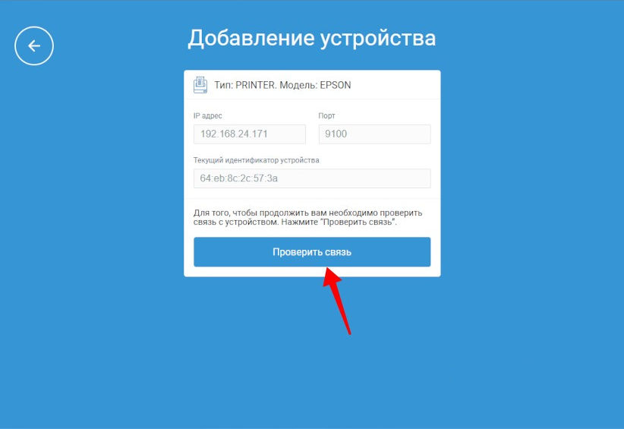Check connection with Проверить связь button

312,252
